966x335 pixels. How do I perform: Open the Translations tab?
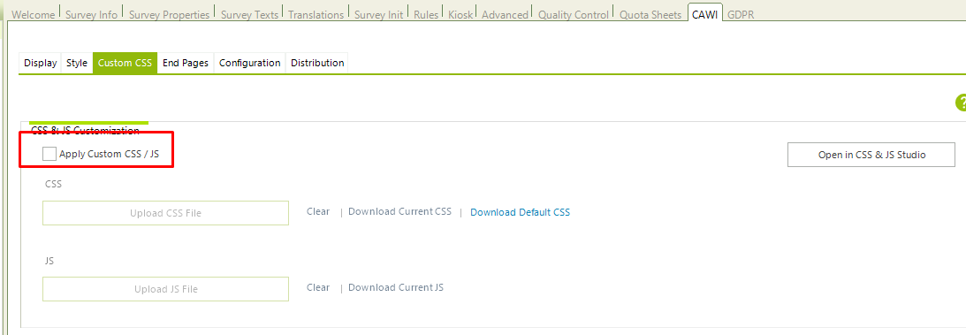(316, 15)
